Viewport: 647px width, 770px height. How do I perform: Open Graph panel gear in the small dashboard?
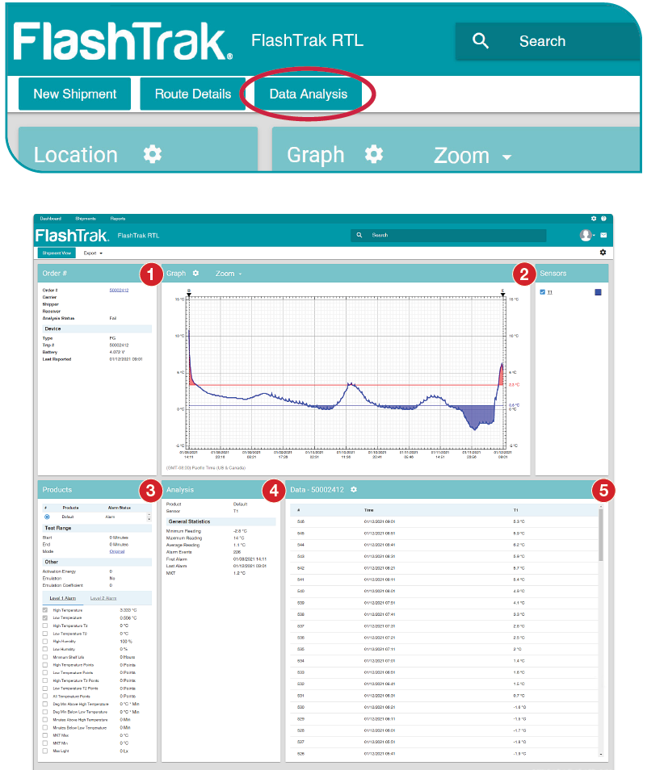(195, 273)
